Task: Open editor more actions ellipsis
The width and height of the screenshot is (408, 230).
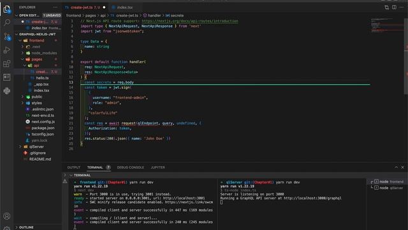Action: point(402,7)
